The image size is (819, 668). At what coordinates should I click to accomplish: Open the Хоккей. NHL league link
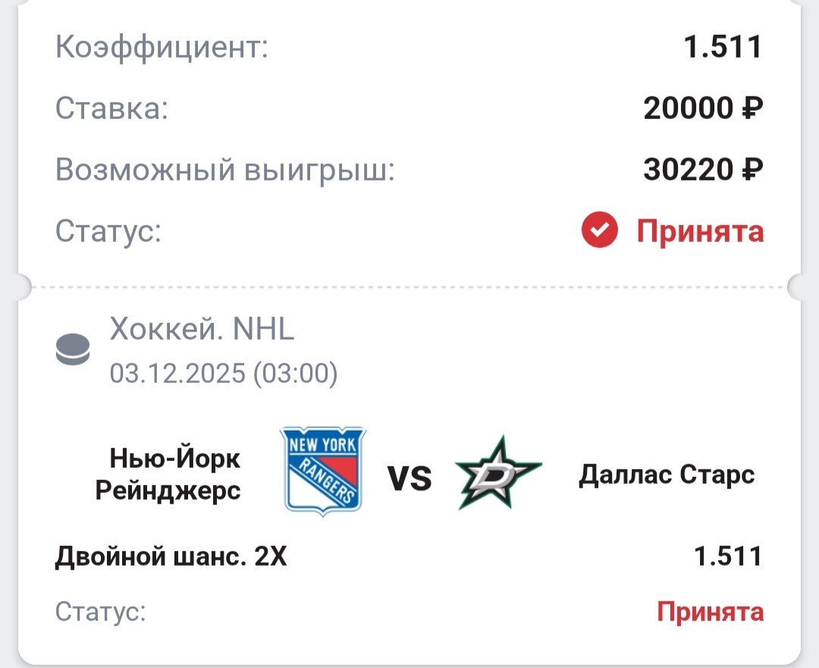(x=202, y=330)
